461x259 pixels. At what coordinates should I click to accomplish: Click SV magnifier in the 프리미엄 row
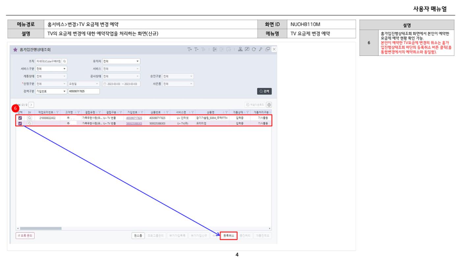click(29, 123)
